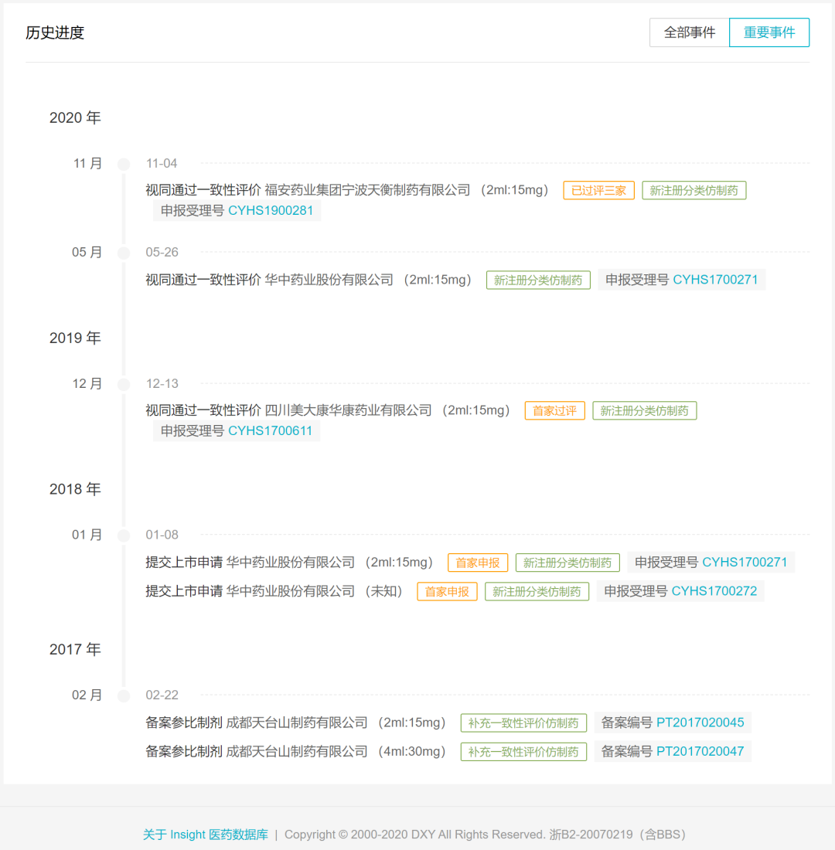Click 视同通过一致性评价 in the 12-13 entry
This screenshot has width=835, height=850.
pyautogui.click(x=203, y=410)
